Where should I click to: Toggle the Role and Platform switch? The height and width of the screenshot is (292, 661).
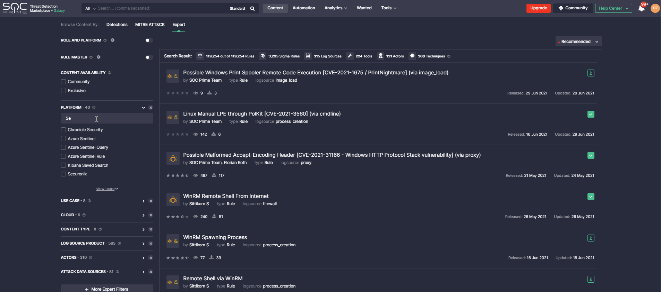pos(149,40)
